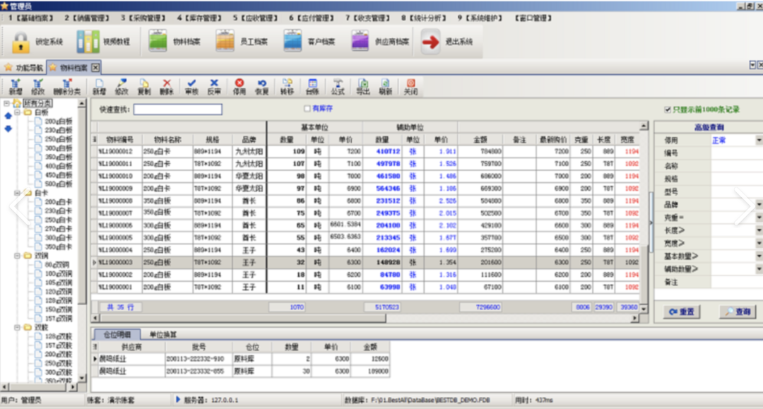Open the 辅助数量> dropdown arrow
Viewport: 763px width, 409px height.
[x=759, y=269]
